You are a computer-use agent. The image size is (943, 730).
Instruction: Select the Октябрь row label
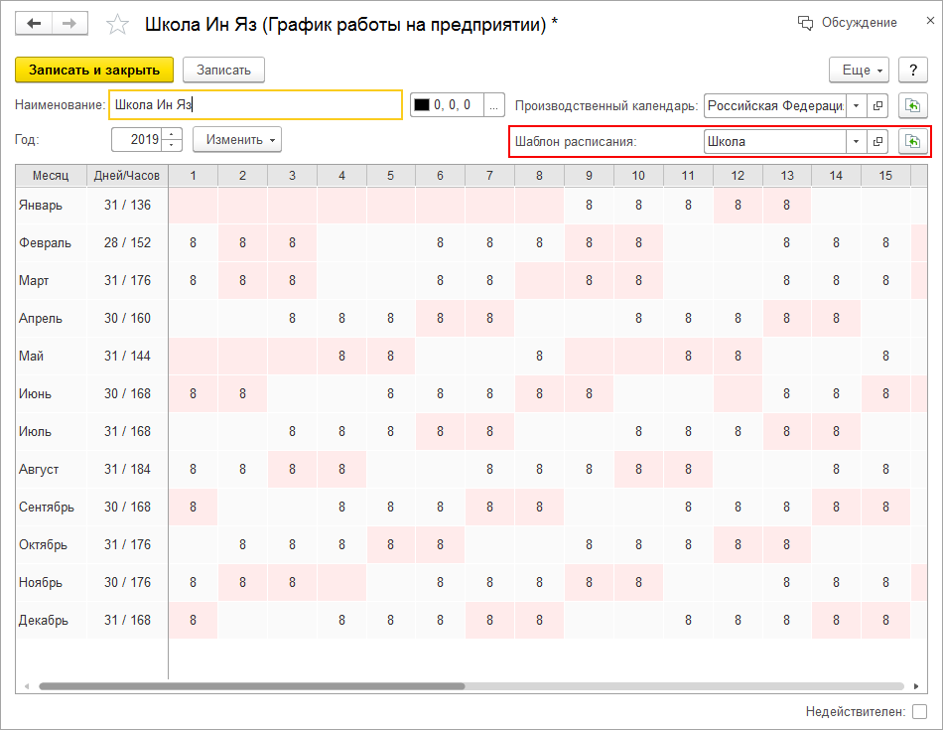point(43,544)
